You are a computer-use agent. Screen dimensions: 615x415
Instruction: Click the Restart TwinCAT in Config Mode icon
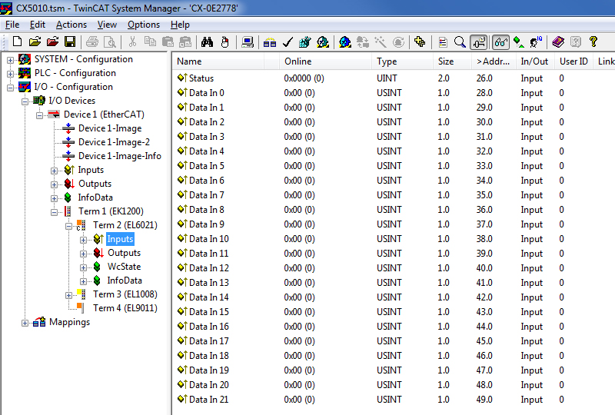click(345, 41)
